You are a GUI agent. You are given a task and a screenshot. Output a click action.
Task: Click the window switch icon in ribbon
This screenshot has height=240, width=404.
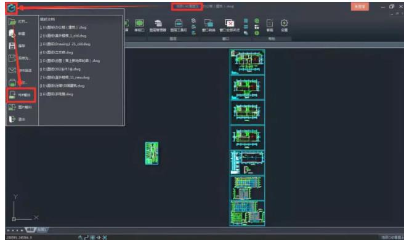(x=208, y=25)
